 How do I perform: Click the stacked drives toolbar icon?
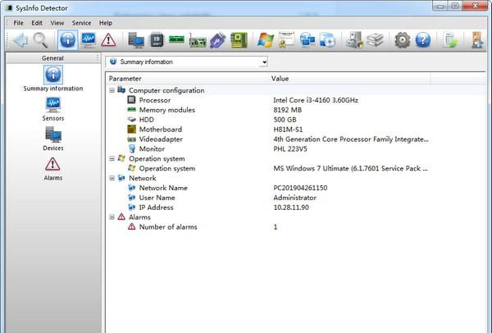pos(375,40)
